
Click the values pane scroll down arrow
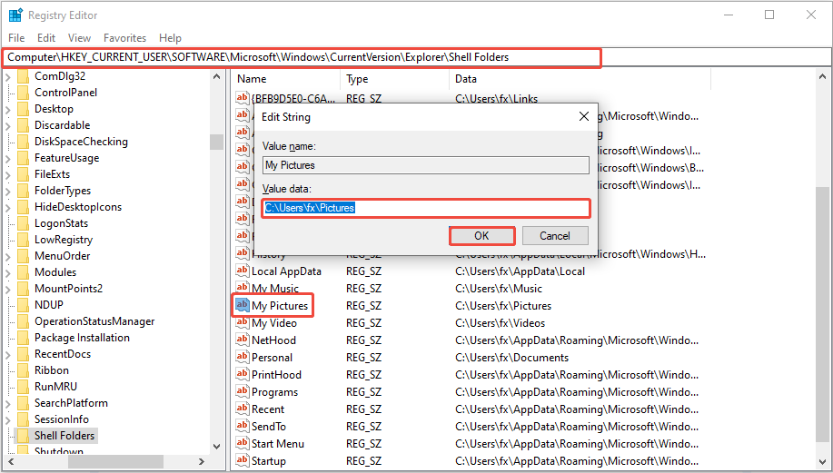coord(822,461)
